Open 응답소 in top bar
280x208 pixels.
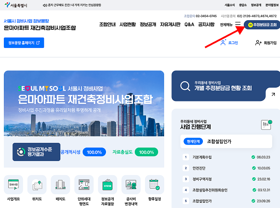click(x=243, y=5)
